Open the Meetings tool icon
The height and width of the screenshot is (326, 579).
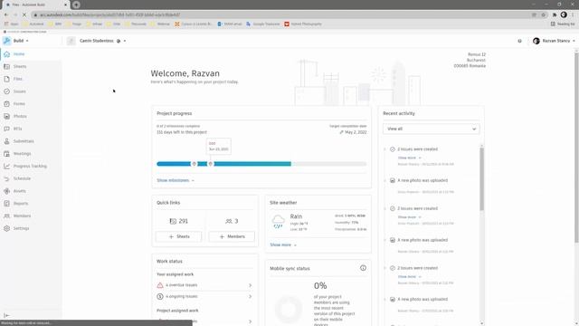click(6, 153)
